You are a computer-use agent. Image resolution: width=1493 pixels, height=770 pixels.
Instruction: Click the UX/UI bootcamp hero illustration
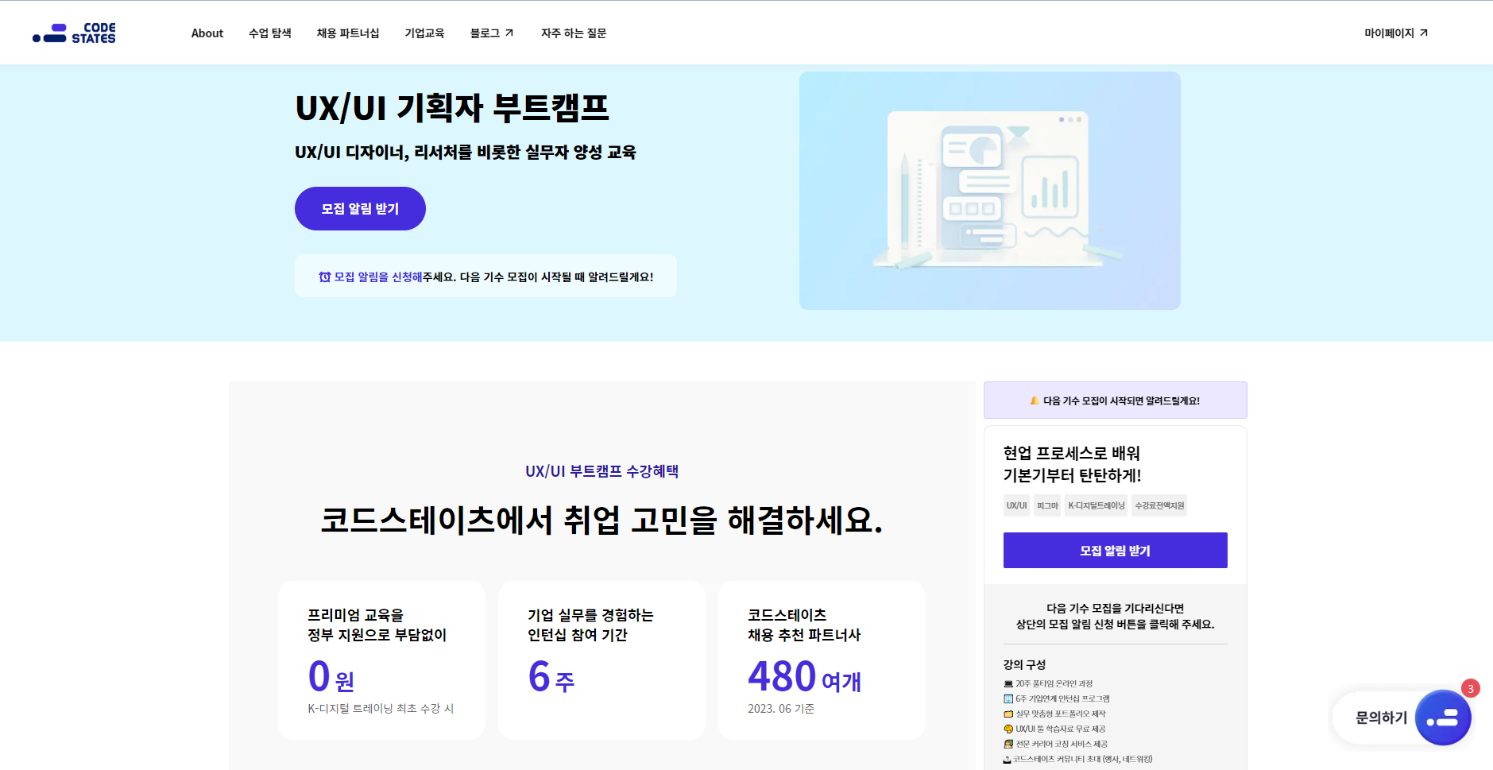(x=989, y=191)
